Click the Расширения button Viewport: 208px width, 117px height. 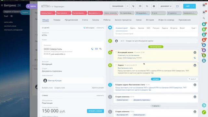(x=118, y=6)
